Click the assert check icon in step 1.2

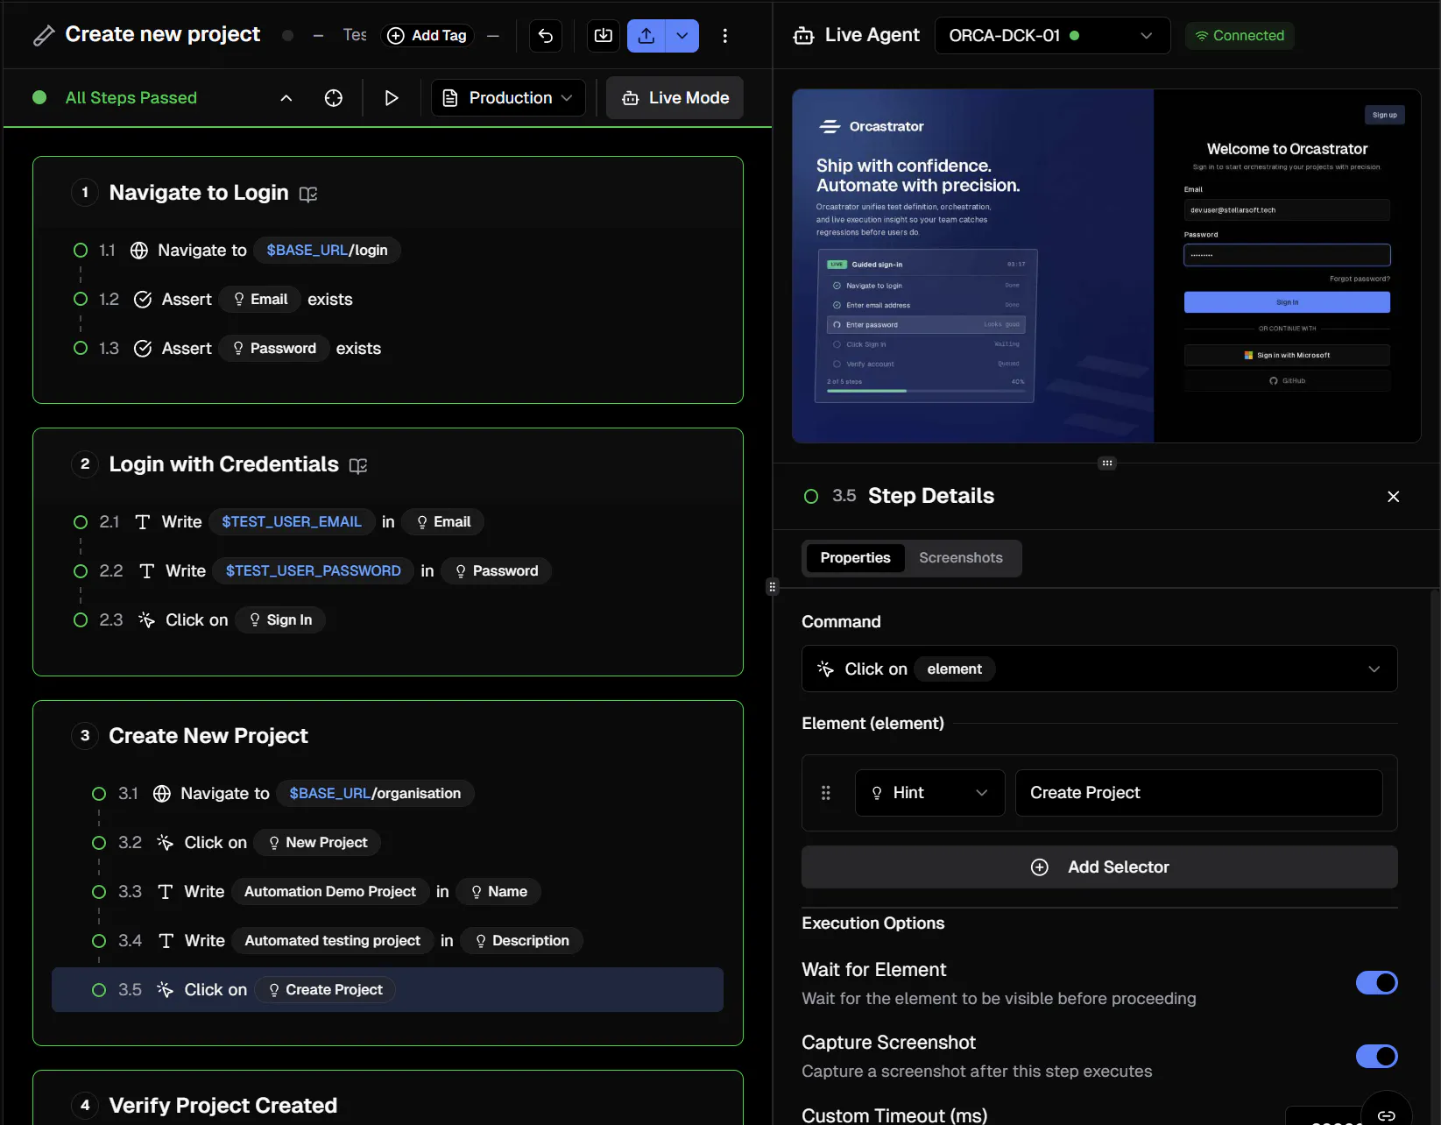143,300
